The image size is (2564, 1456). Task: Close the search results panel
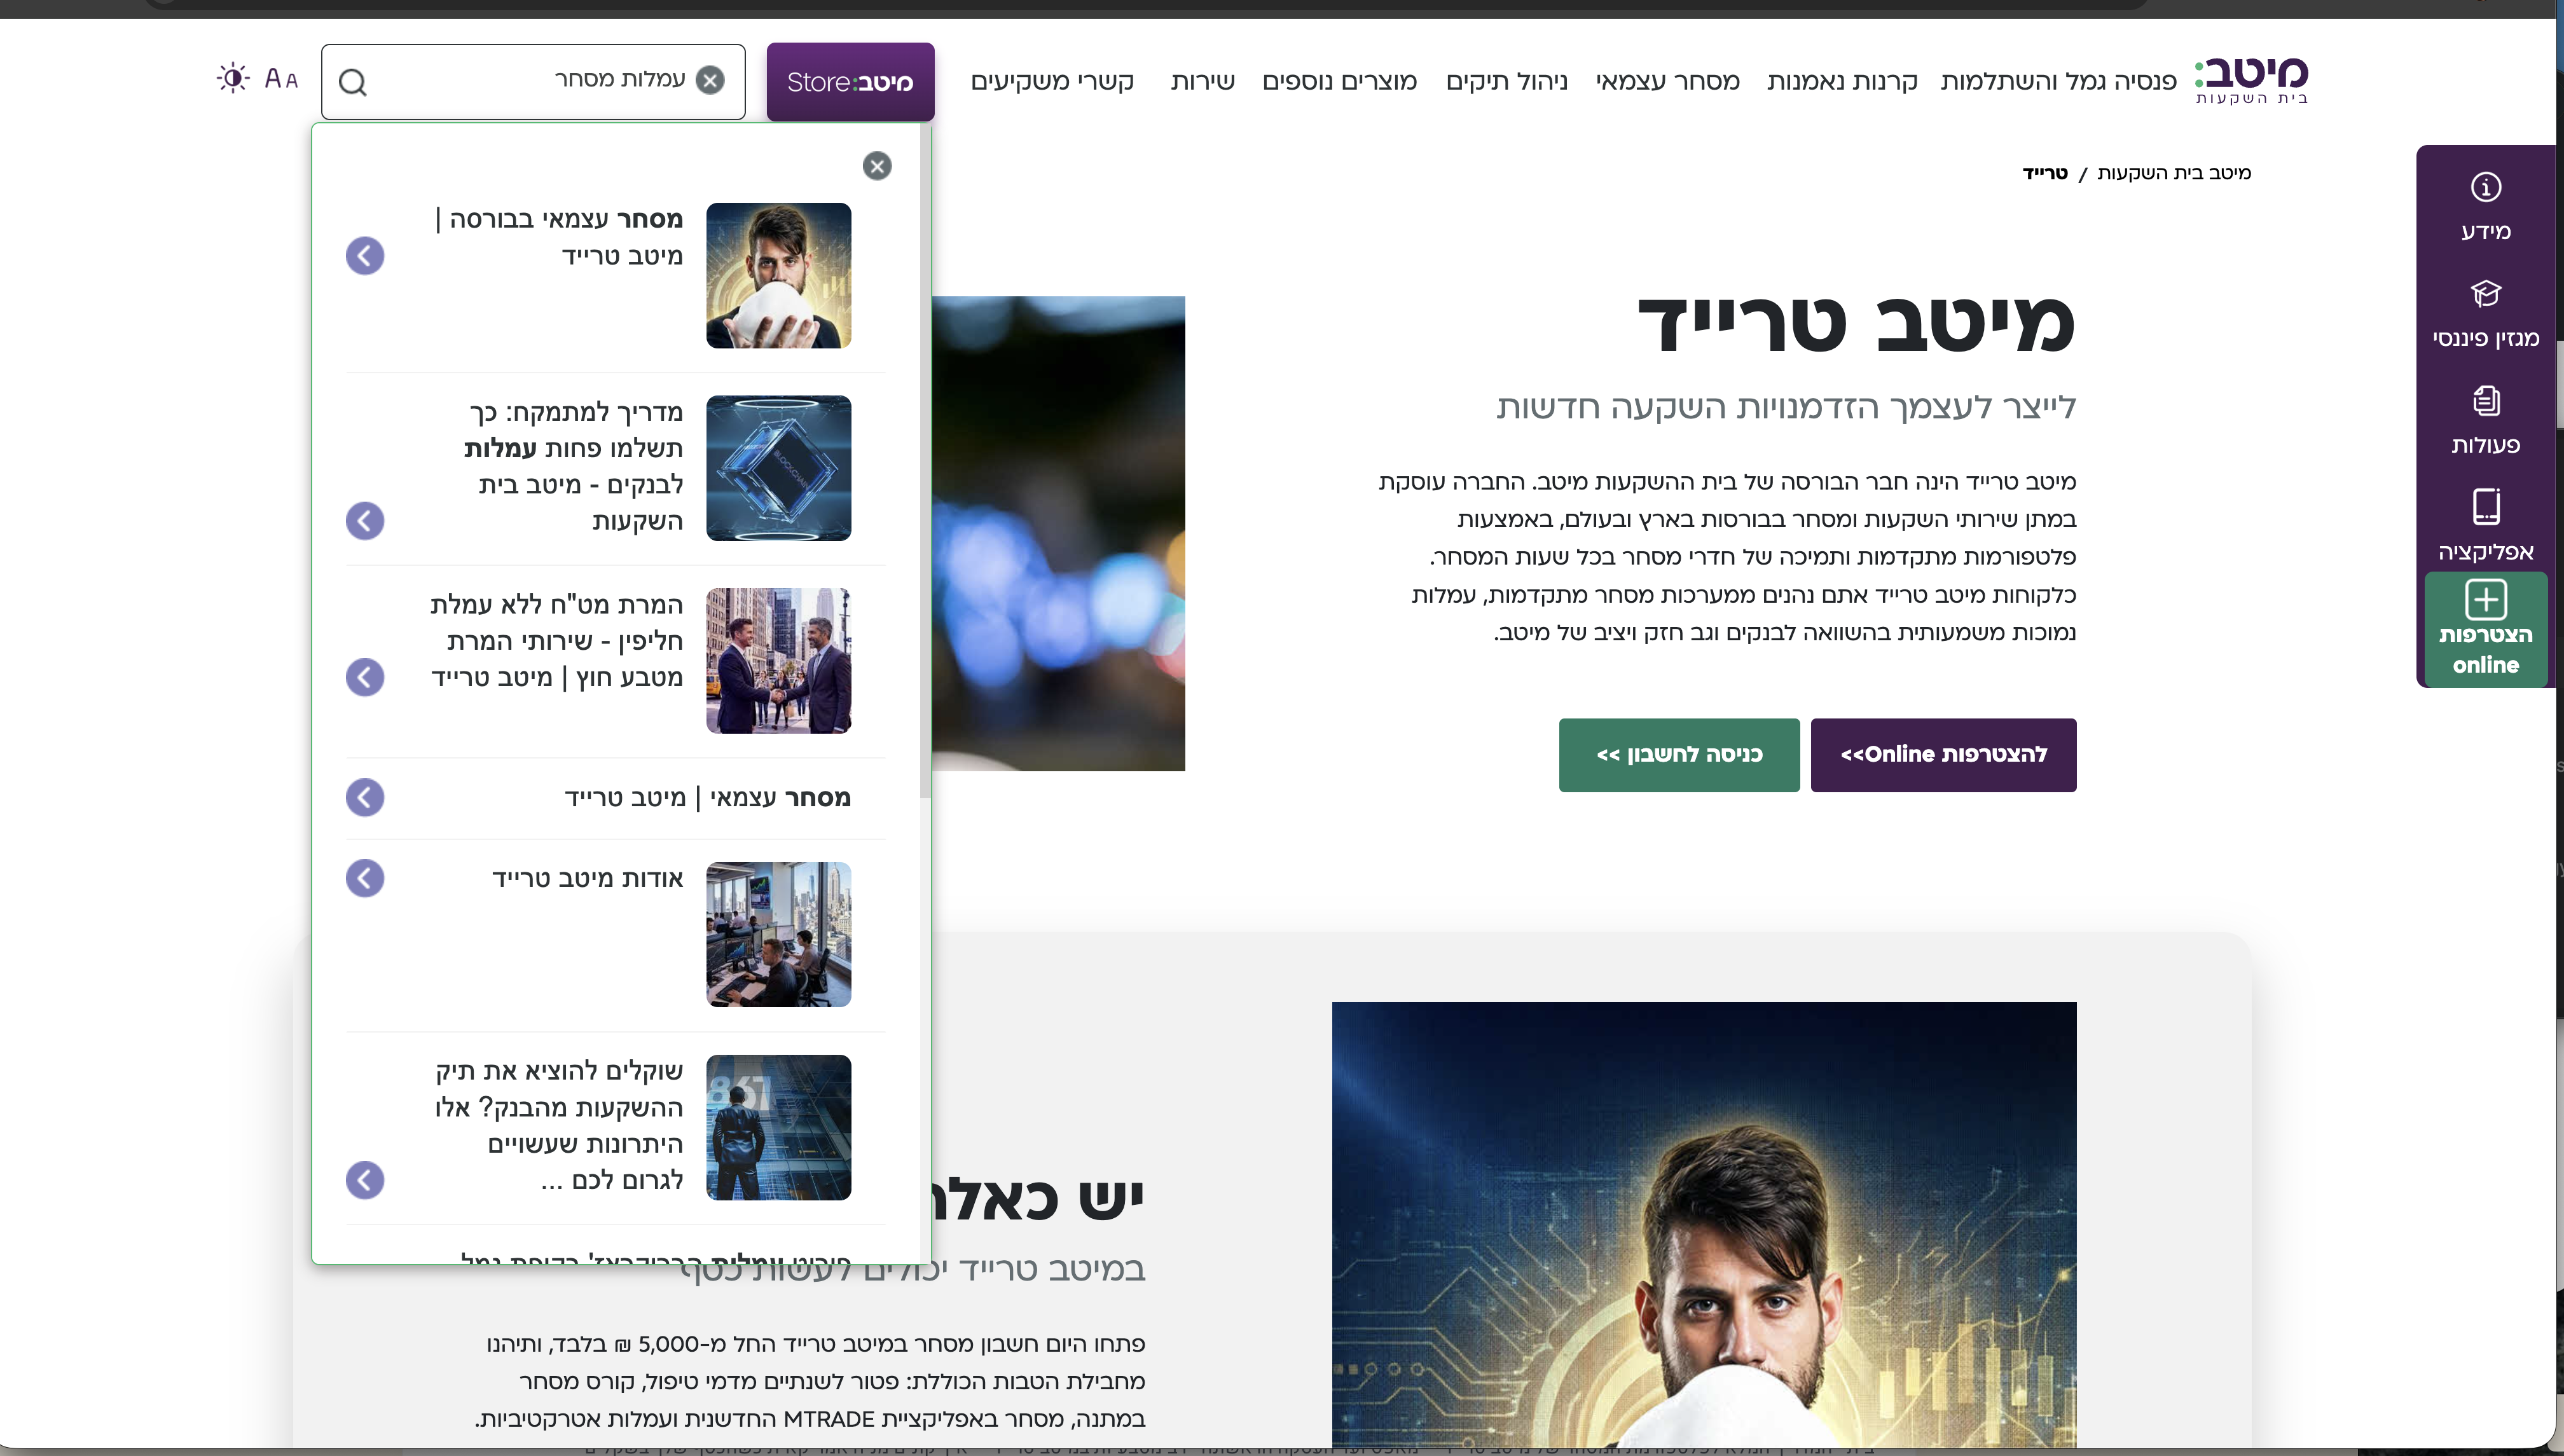pos(877,166)
